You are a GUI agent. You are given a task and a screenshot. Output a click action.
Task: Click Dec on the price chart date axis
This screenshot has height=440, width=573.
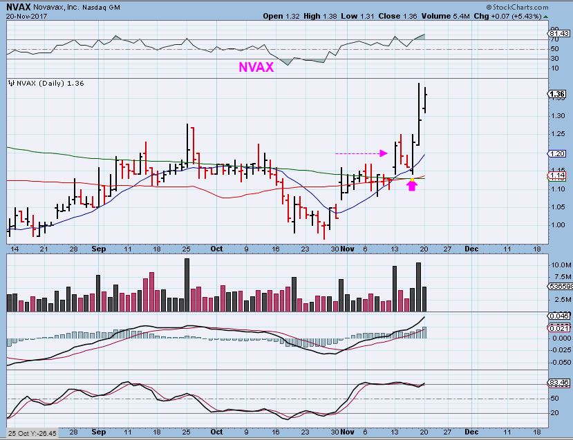tap(471, 249)
